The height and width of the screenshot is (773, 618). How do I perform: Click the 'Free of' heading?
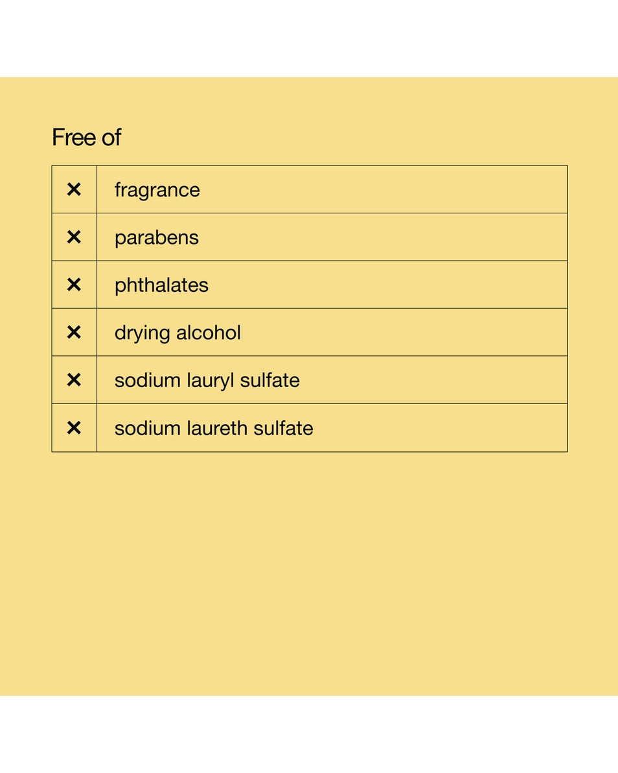pyautogui.click(x=86, y=137)
